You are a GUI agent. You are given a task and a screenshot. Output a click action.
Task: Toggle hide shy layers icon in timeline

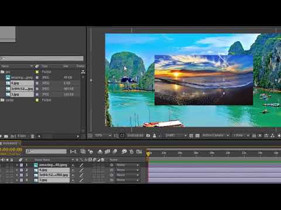[100, 152]
